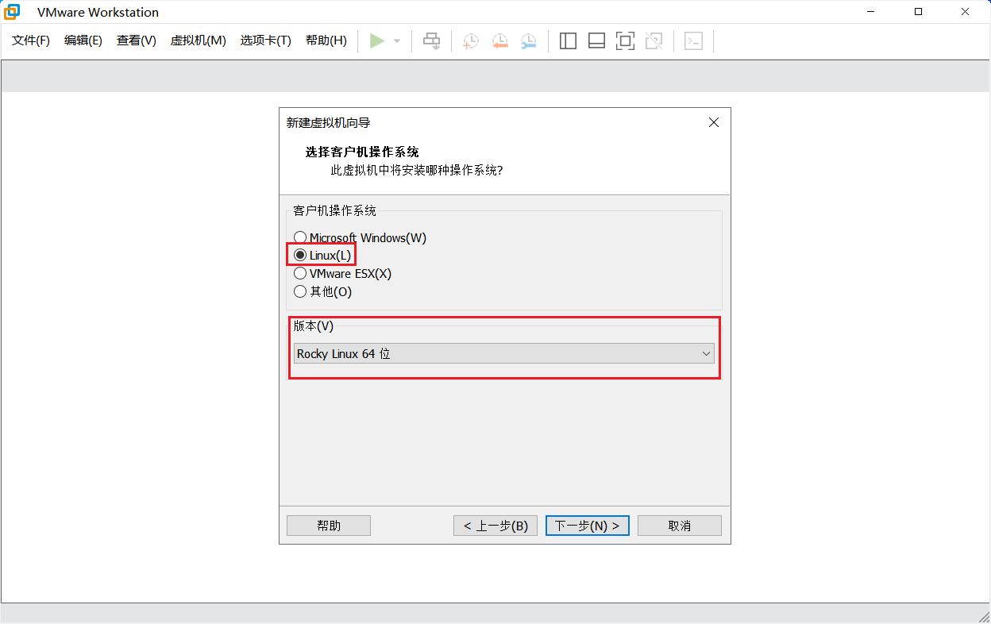The image size is (991, 624).
Task: Select the Microsoft Windows(W) radio button
Action: pyautogui.click(x=300, y=238)
